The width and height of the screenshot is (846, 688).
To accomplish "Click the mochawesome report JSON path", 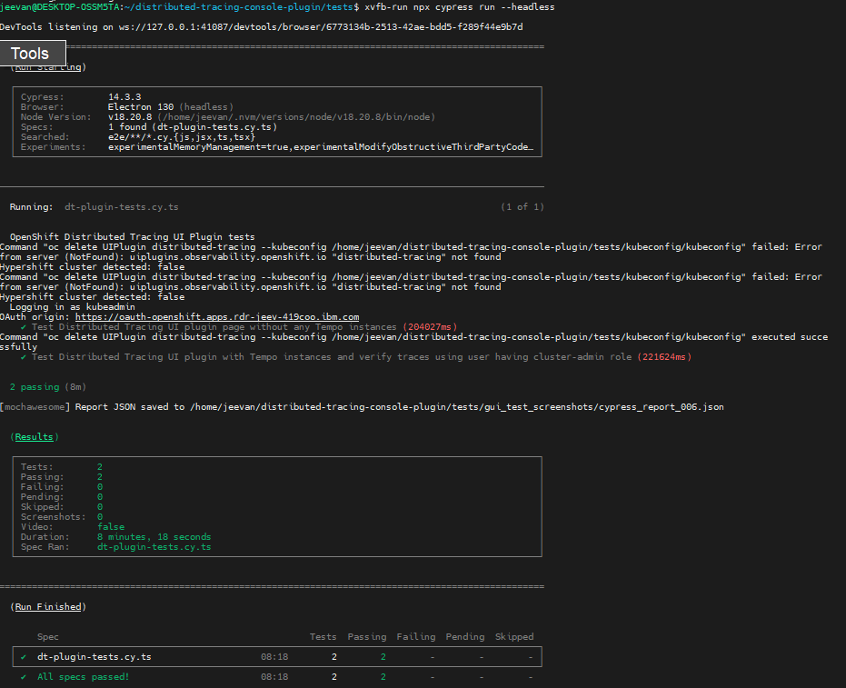I will pos(456,407).
